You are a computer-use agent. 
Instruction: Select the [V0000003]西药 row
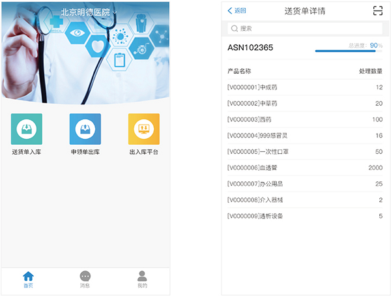pyautogui.click(x=305, y=119)
